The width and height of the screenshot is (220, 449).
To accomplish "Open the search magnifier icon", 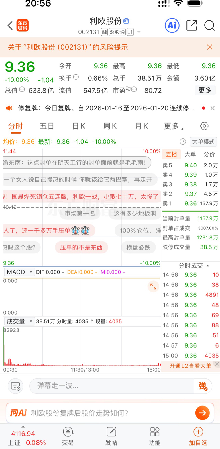I will tap(209, 25).
